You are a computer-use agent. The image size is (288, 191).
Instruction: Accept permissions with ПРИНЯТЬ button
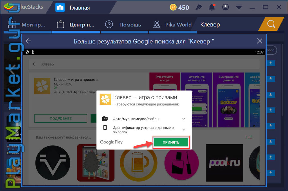point(171,142)
